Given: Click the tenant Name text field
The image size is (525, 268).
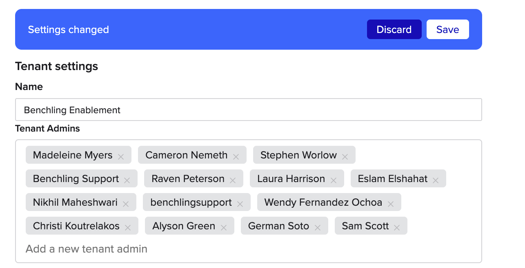Looking at the screenshot, I should click(x=248, y=110).
